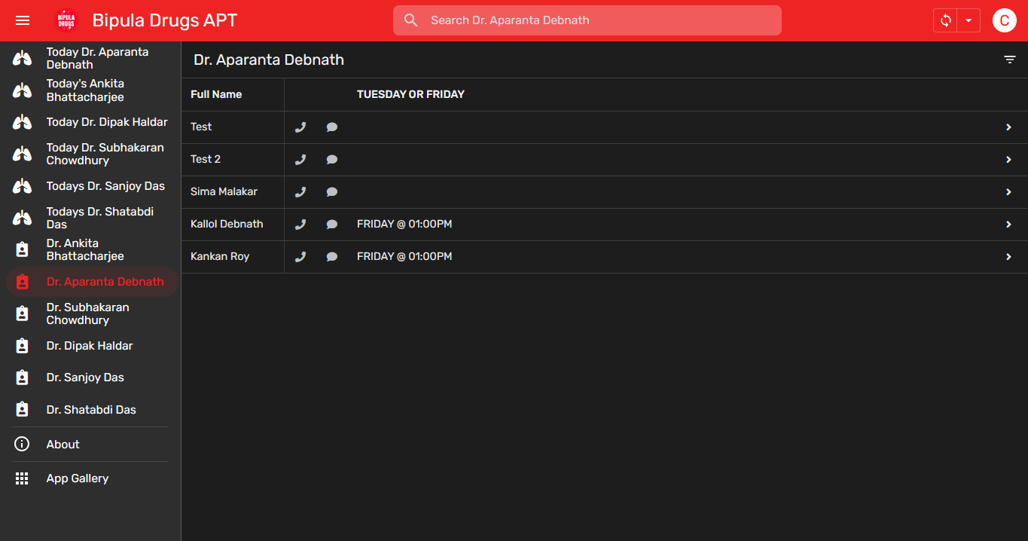Message Kallol Debnath via chat icon
The height and width of the screenshot is (541, 1028).
332,225
